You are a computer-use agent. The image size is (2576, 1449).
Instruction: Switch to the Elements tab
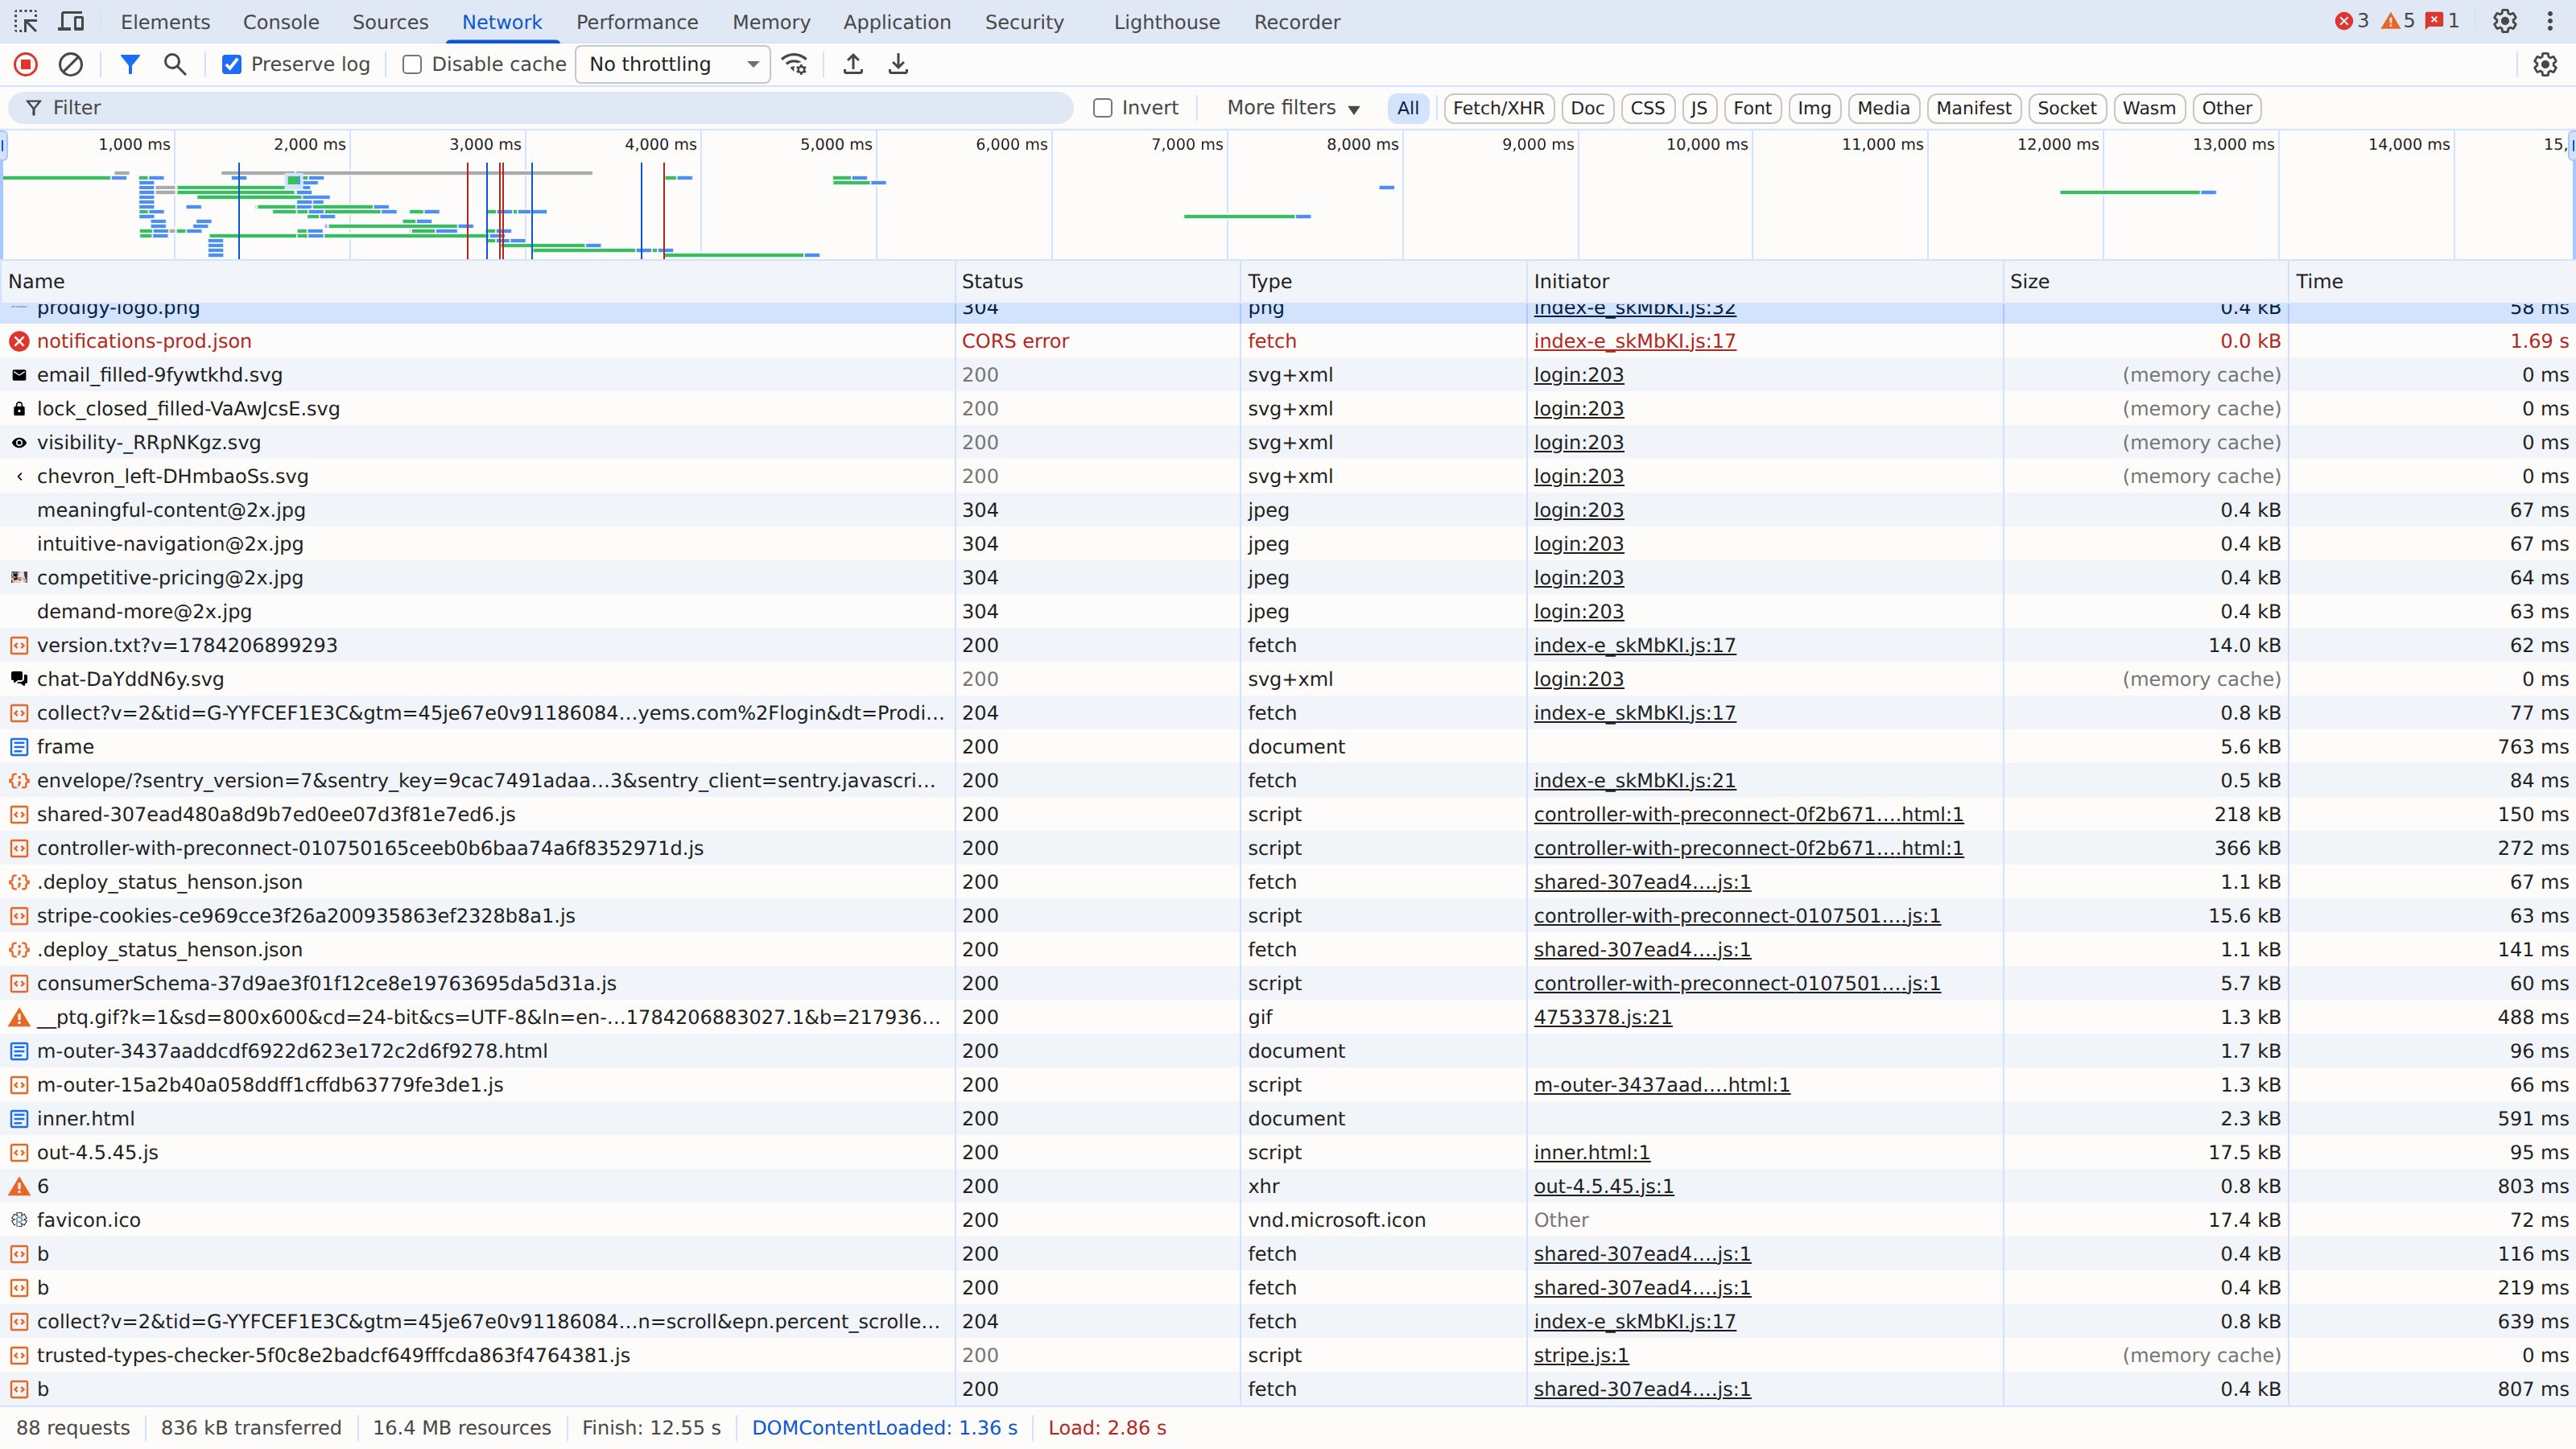[165, 22]
